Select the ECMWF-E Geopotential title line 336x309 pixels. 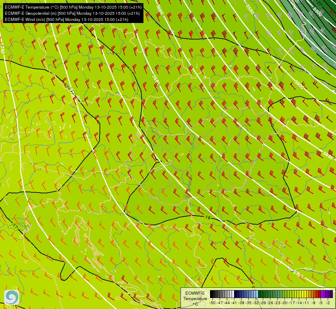click(72, 13)
